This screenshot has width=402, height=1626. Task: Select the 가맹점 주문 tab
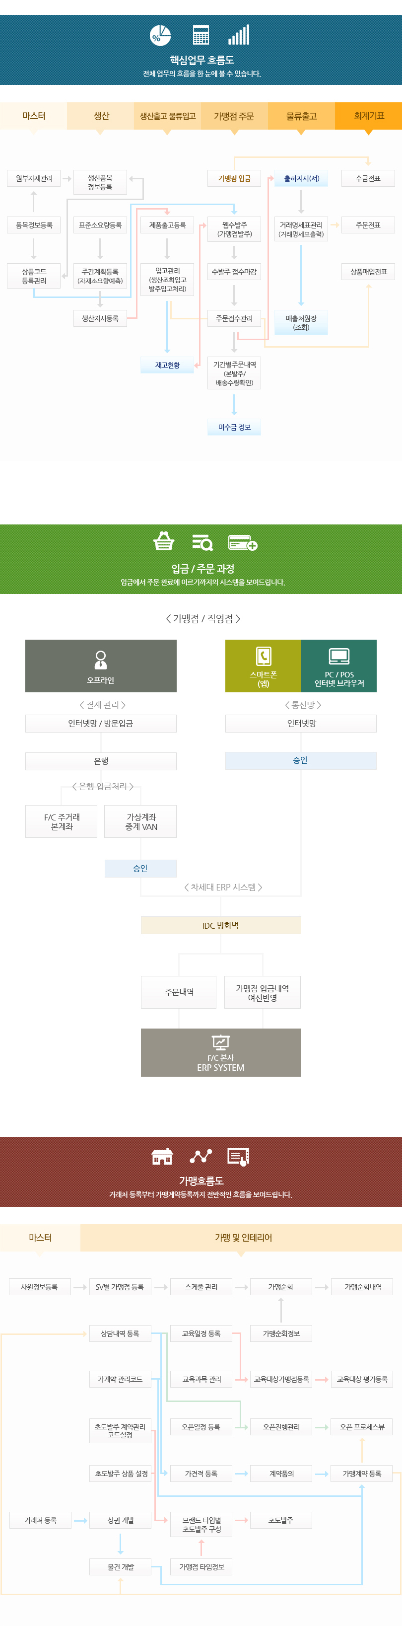tap(234, 116)
